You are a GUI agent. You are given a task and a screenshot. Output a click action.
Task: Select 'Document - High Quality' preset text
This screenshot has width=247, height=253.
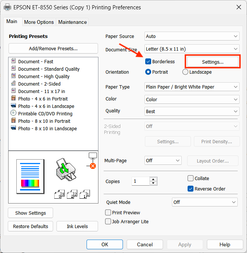pos(44,76)
